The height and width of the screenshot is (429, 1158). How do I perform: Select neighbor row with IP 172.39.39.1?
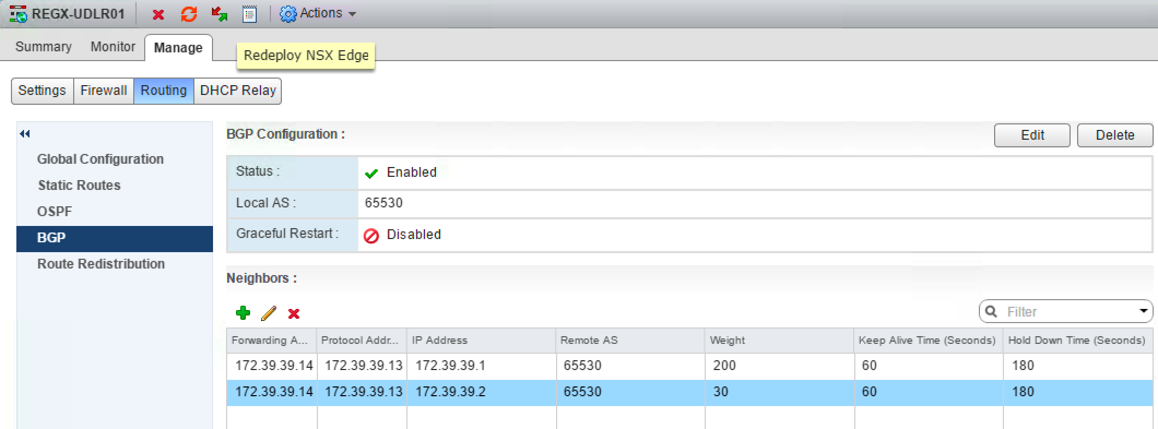(x=450, y=366)
